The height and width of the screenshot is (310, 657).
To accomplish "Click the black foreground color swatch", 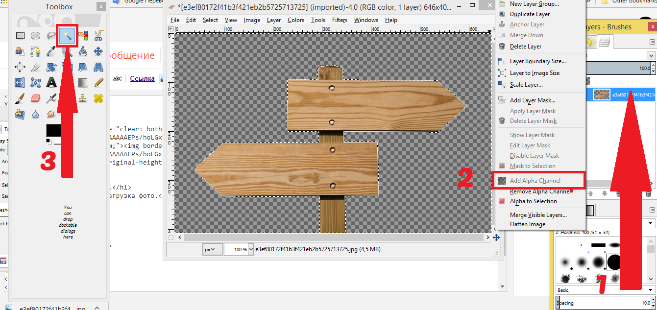I will (x=53, y=131).
